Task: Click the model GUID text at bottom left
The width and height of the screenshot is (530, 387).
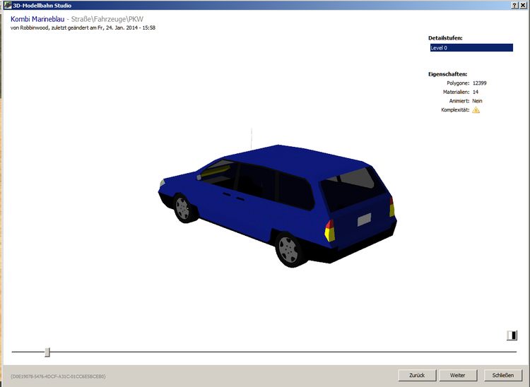Action: click(x=58, y=376)
